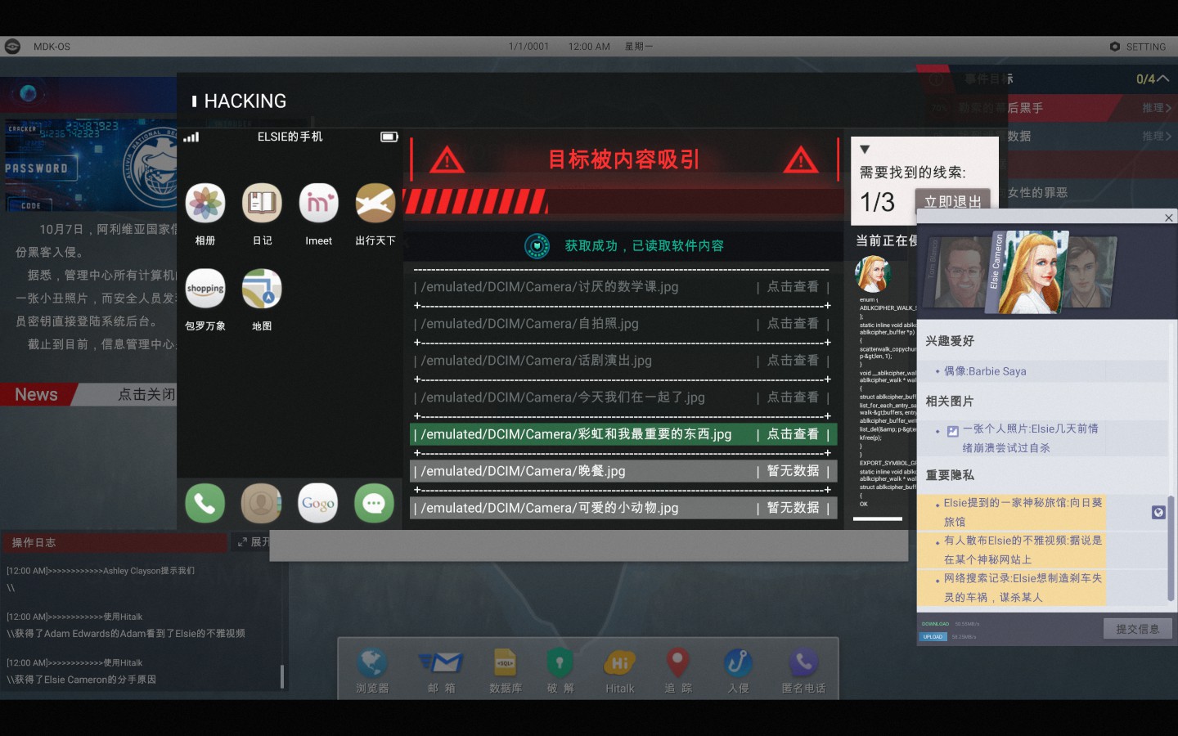The width and height of the screenshot is (1178, 736).
Task: Open the 日记 diary app
Action: coord(262,204)
